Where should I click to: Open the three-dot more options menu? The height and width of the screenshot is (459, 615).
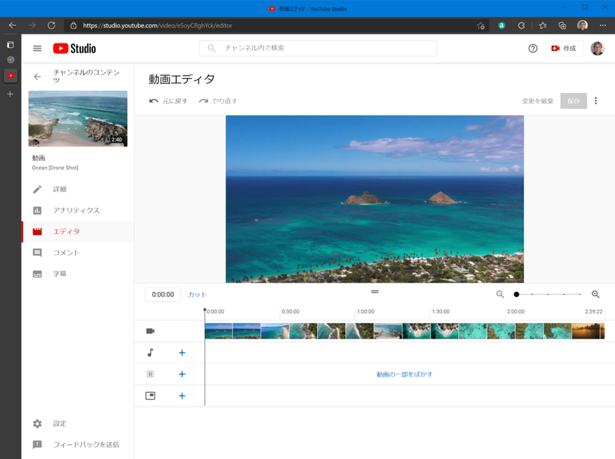pyautogui.click(x=595, y=101)
